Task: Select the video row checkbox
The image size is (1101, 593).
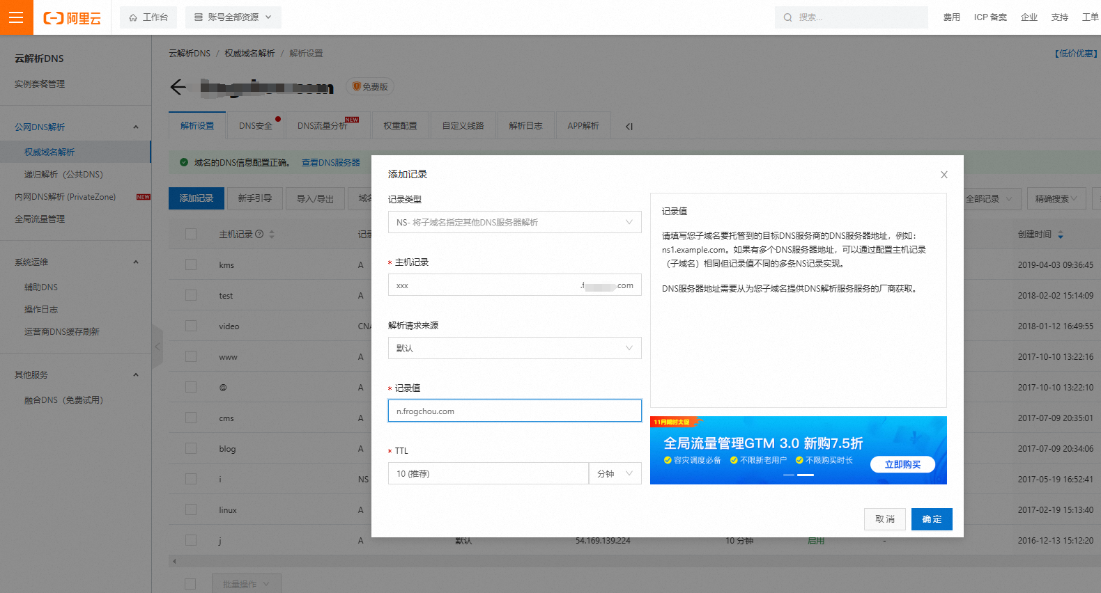Action: [x=191, y=326]
